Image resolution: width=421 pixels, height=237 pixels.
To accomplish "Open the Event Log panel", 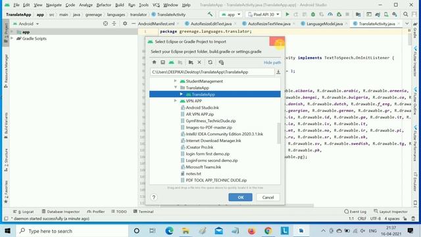I will [355, 211].
